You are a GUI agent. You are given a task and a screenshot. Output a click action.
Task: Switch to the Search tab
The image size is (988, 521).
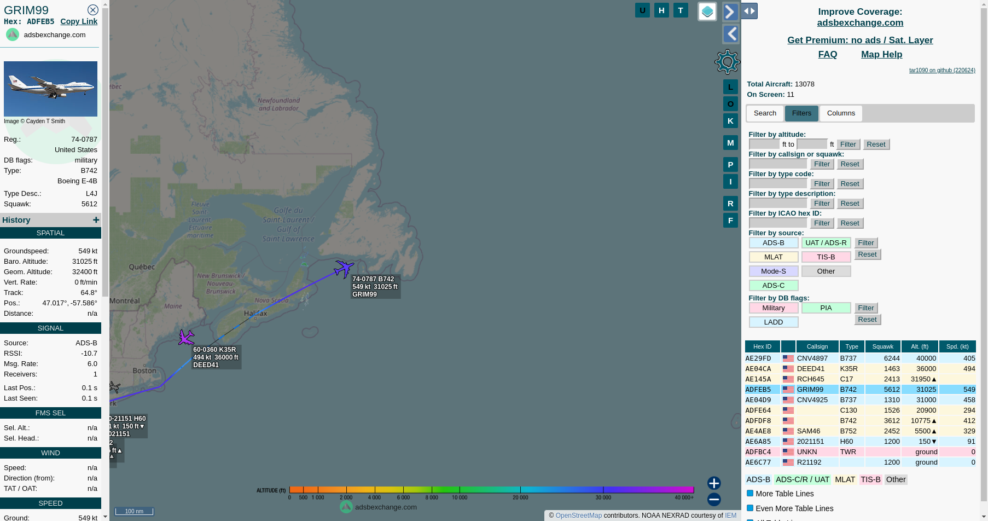tap(765, 113)
